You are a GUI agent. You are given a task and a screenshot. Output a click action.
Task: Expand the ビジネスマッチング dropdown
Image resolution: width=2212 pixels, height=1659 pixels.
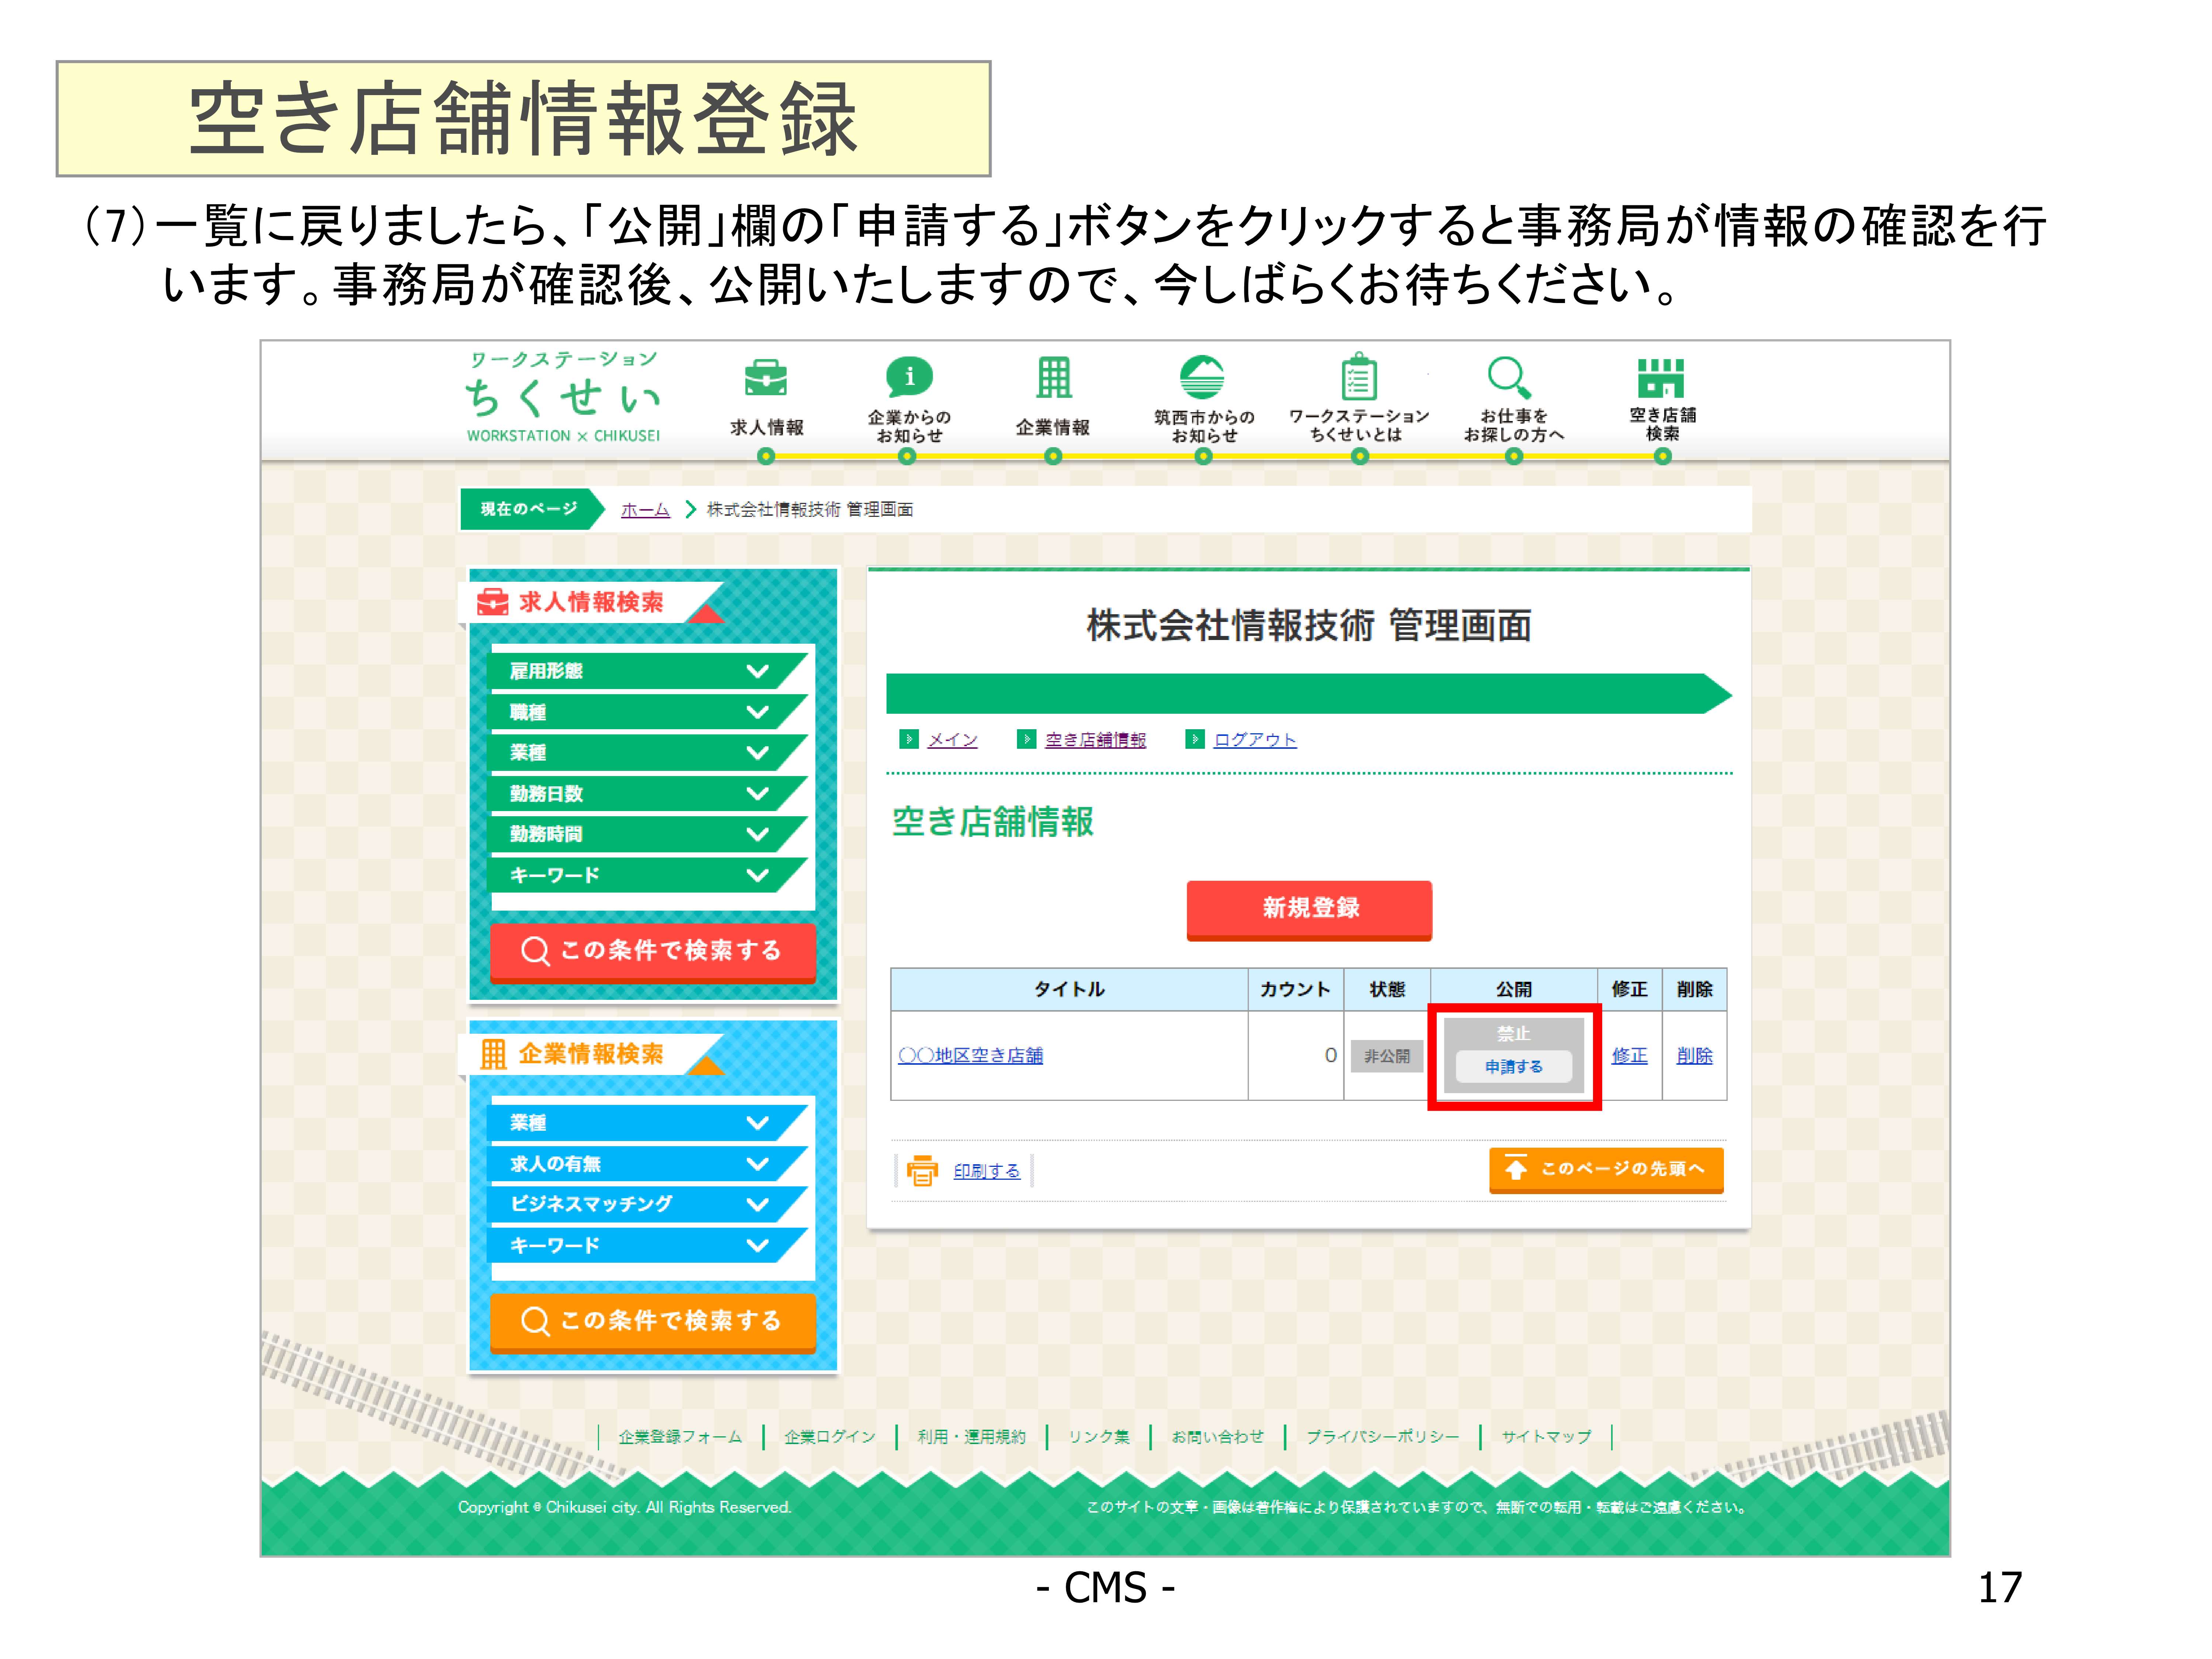click(647, 1204)
